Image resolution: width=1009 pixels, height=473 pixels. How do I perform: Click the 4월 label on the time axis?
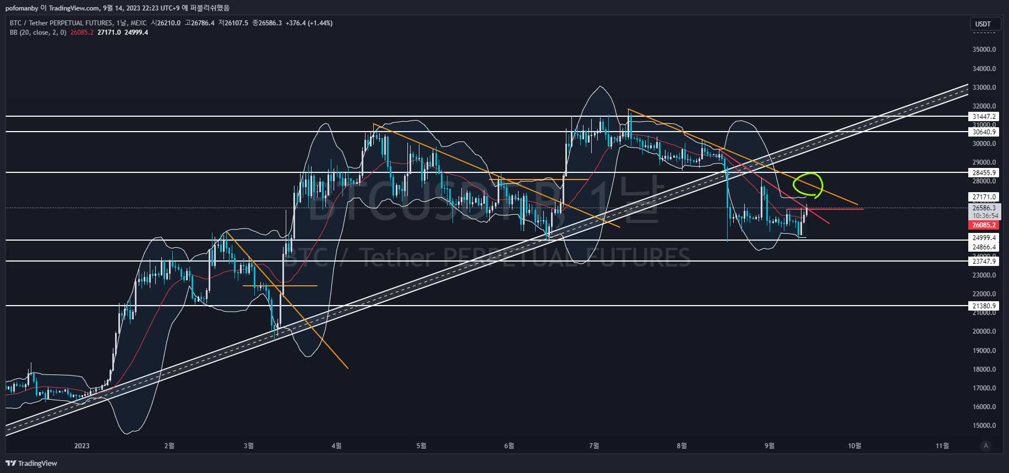(336, 446)
